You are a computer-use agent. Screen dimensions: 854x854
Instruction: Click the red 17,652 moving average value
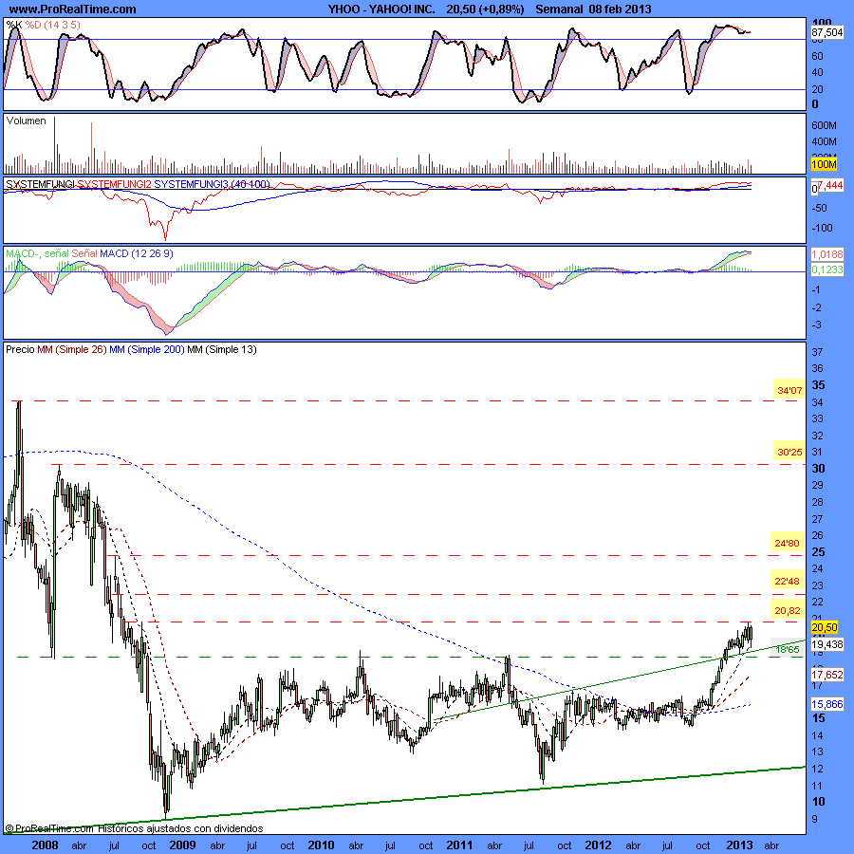[x=826, y=675]
